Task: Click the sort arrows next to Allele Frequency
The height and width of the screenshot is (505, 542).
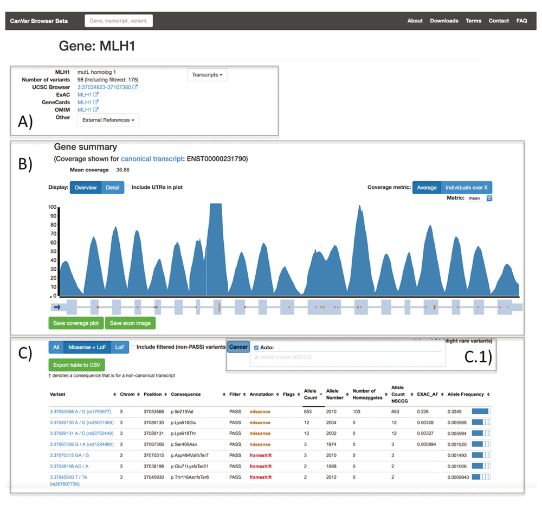Action: pyautogui.click(x=488, y=394)
